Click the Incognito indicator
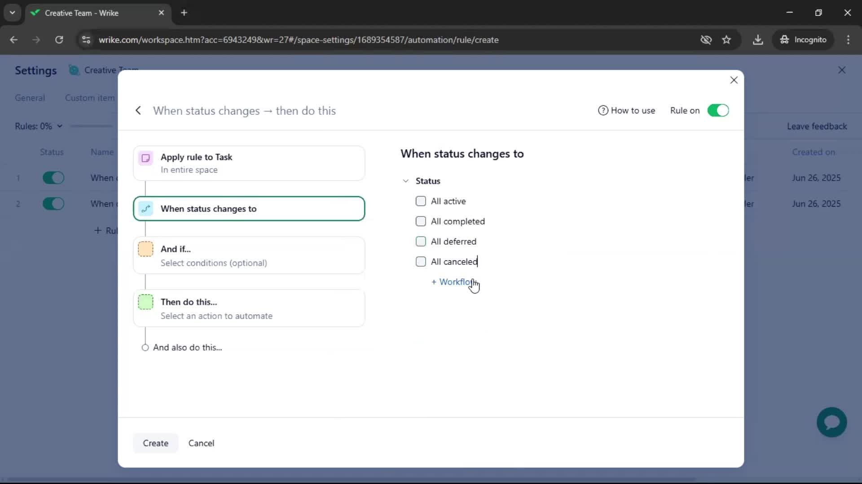The height and width of the screenshot is (484, 862). (x=803, y=40)
